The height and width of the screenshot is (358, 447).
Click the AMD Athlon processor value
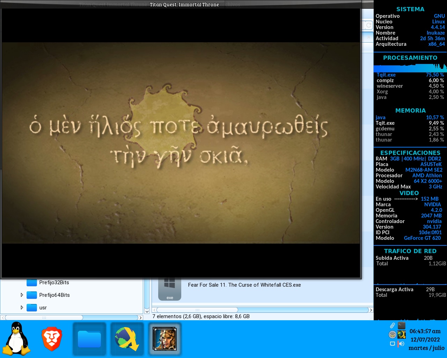pos(427,176)
